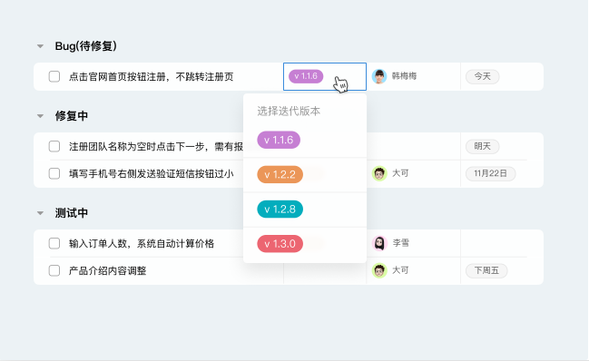Screen dimensions: 589x361
Task: Click 大可's avatar in 填写手机号 row
Action: [379, 174]
